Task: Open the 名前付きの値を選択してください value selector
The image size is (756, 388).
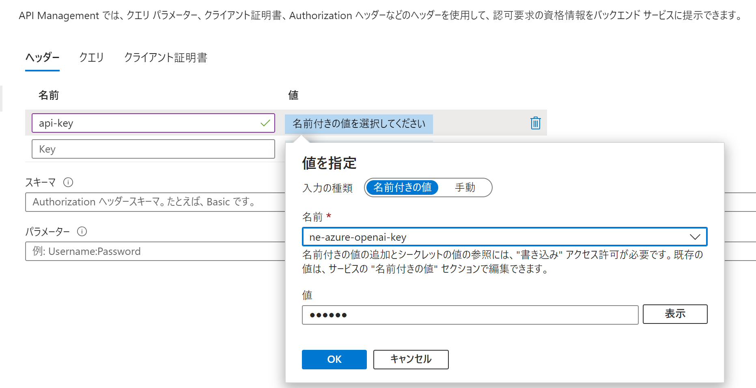Action: [x=359, y=124]
